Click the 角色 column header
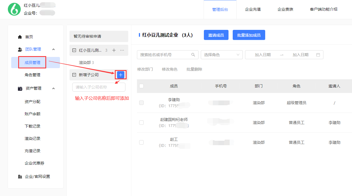The image size is (352, 196). [x=297, y=86]
